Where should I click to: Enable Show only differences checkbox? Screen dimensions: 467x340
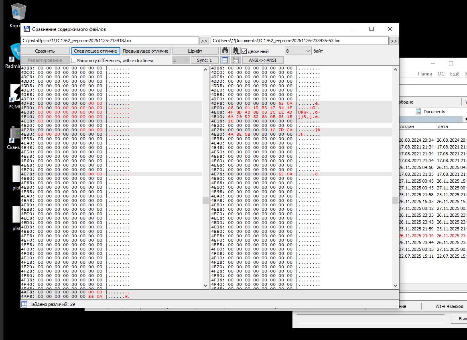(x=73, y=61)
